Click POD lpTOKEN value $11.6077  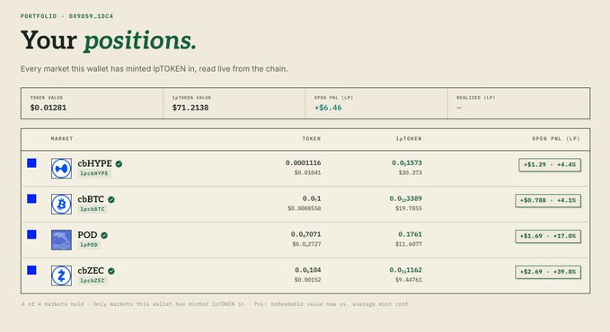click(409, 244)
